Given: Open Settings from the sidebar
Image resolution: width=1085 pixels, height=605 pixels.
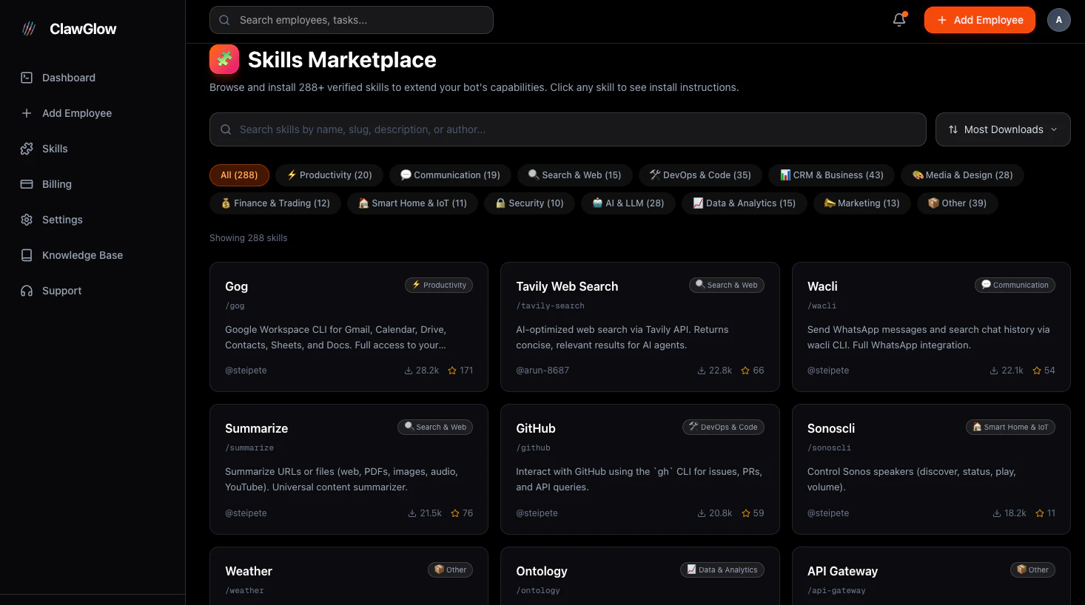Looking at the screenshot, I should pos(62,220).
